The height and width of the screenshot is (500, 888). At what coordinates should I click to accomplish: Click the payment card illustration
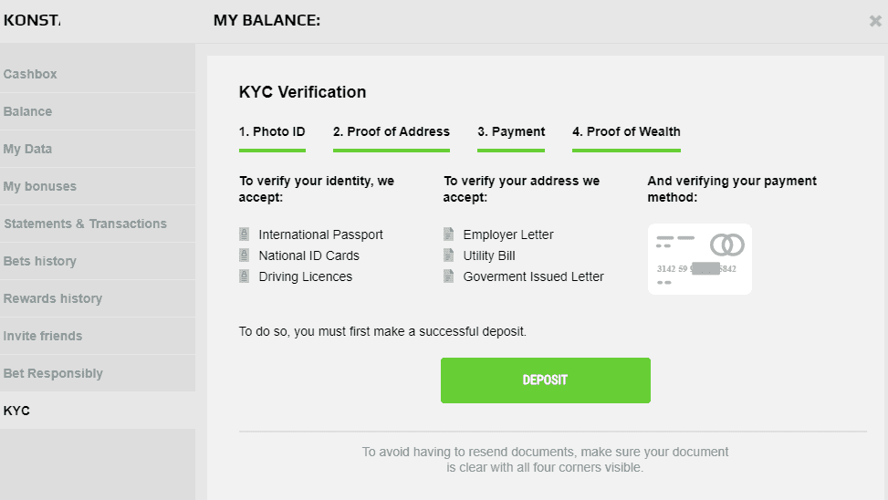click(x=700, y=259)
